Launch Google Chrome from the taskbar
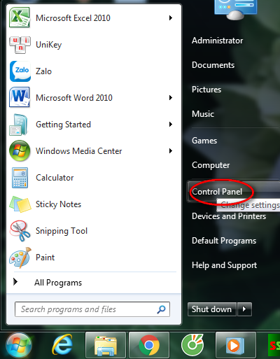 pyautogui.click(x=149, y=345)
